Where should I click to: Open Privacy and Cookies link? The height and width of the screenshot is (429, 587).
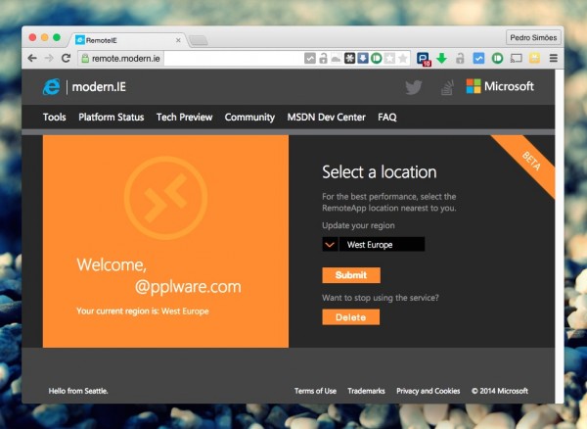(429, 391)
